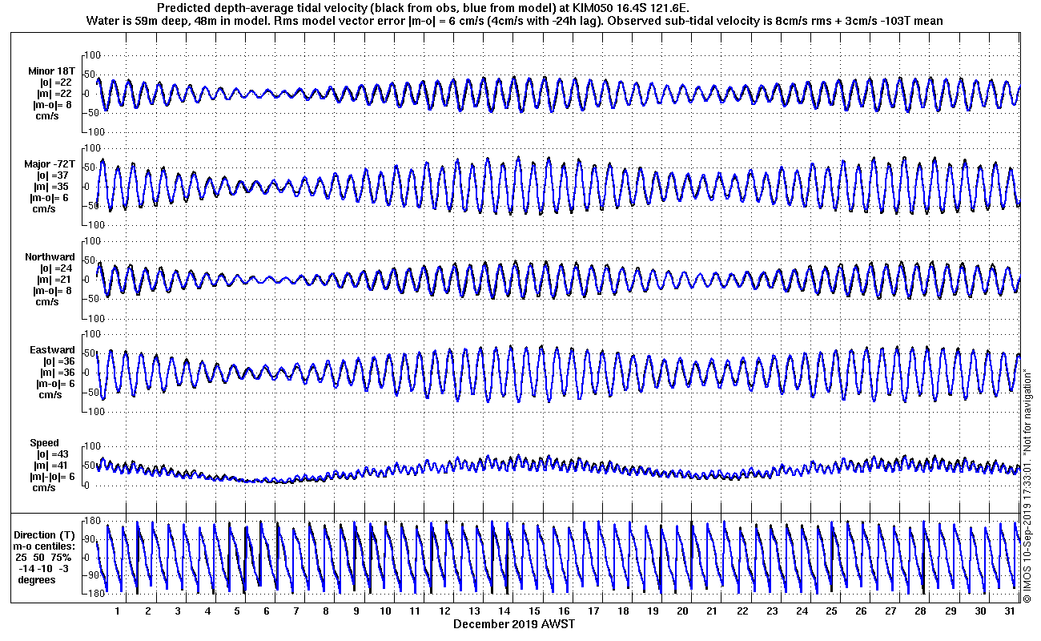Click day 10 on the date axis
This screenshot has height=641, width=1041.
point(385,611)
